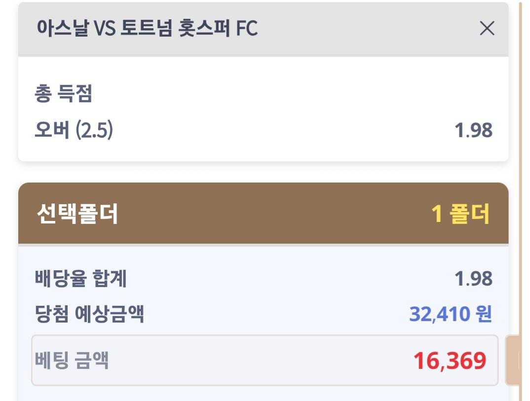The height and width of the screenshot is (401, 530).
Task: Click the 아스날 VS 토트넘 홋스퍼 FC match title
Action: click(147, 29)
